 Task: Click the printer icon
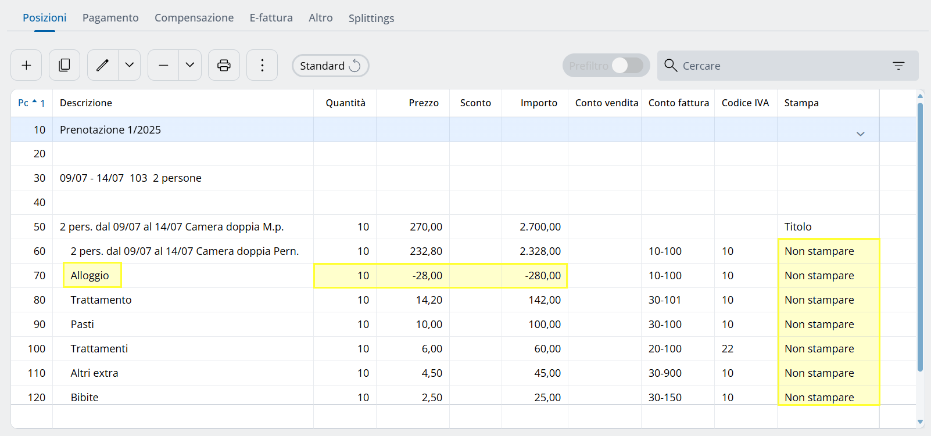224,65
